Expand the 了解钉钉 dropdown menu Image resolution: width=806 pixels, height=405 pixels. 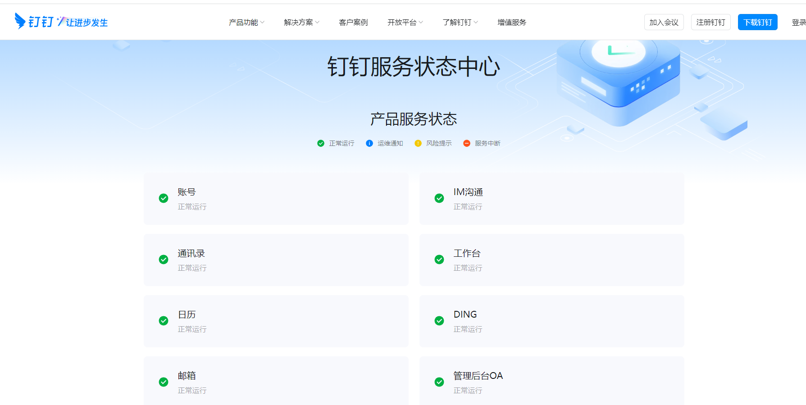[x=460, y=22]
